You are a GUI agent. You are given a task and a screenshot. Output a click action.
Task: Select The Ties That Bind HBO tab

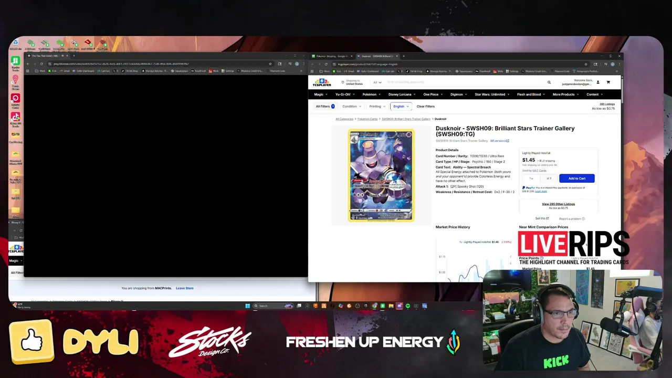48,56
